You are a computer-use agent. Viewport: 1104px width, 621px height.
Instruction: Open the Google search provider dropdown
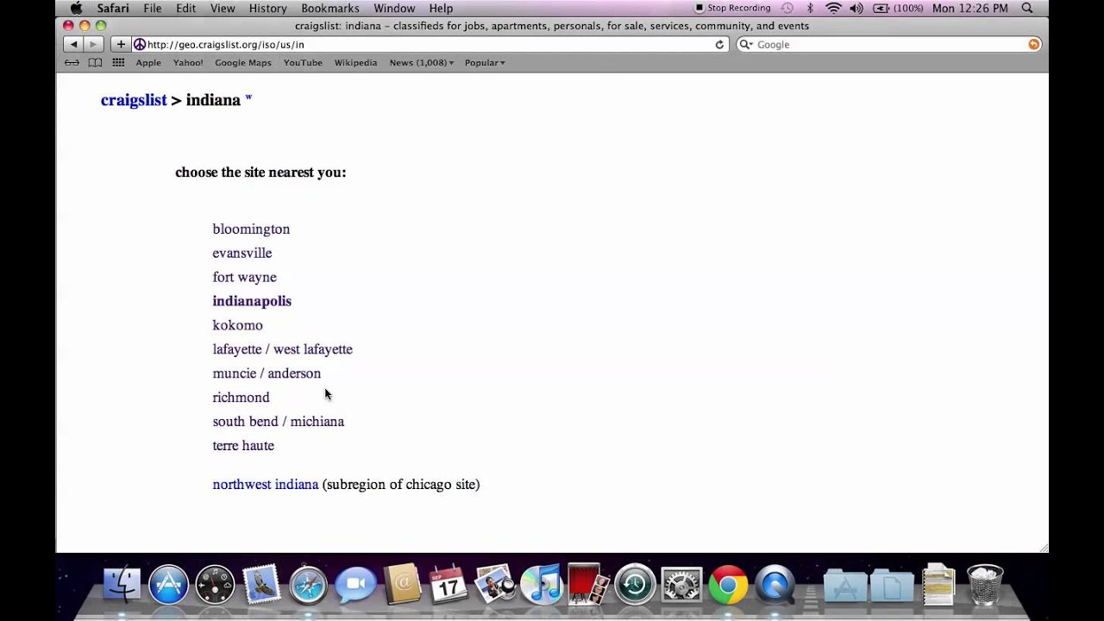[x=746, y=45]
